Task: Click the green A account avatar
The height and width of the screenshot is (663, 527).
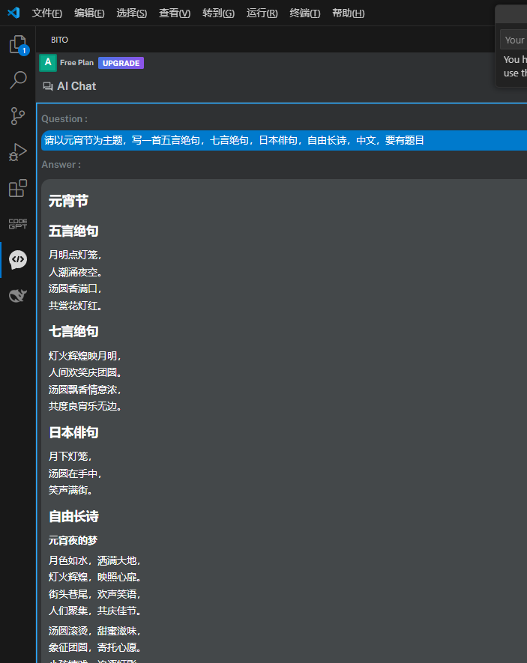Action: point(48,63)
